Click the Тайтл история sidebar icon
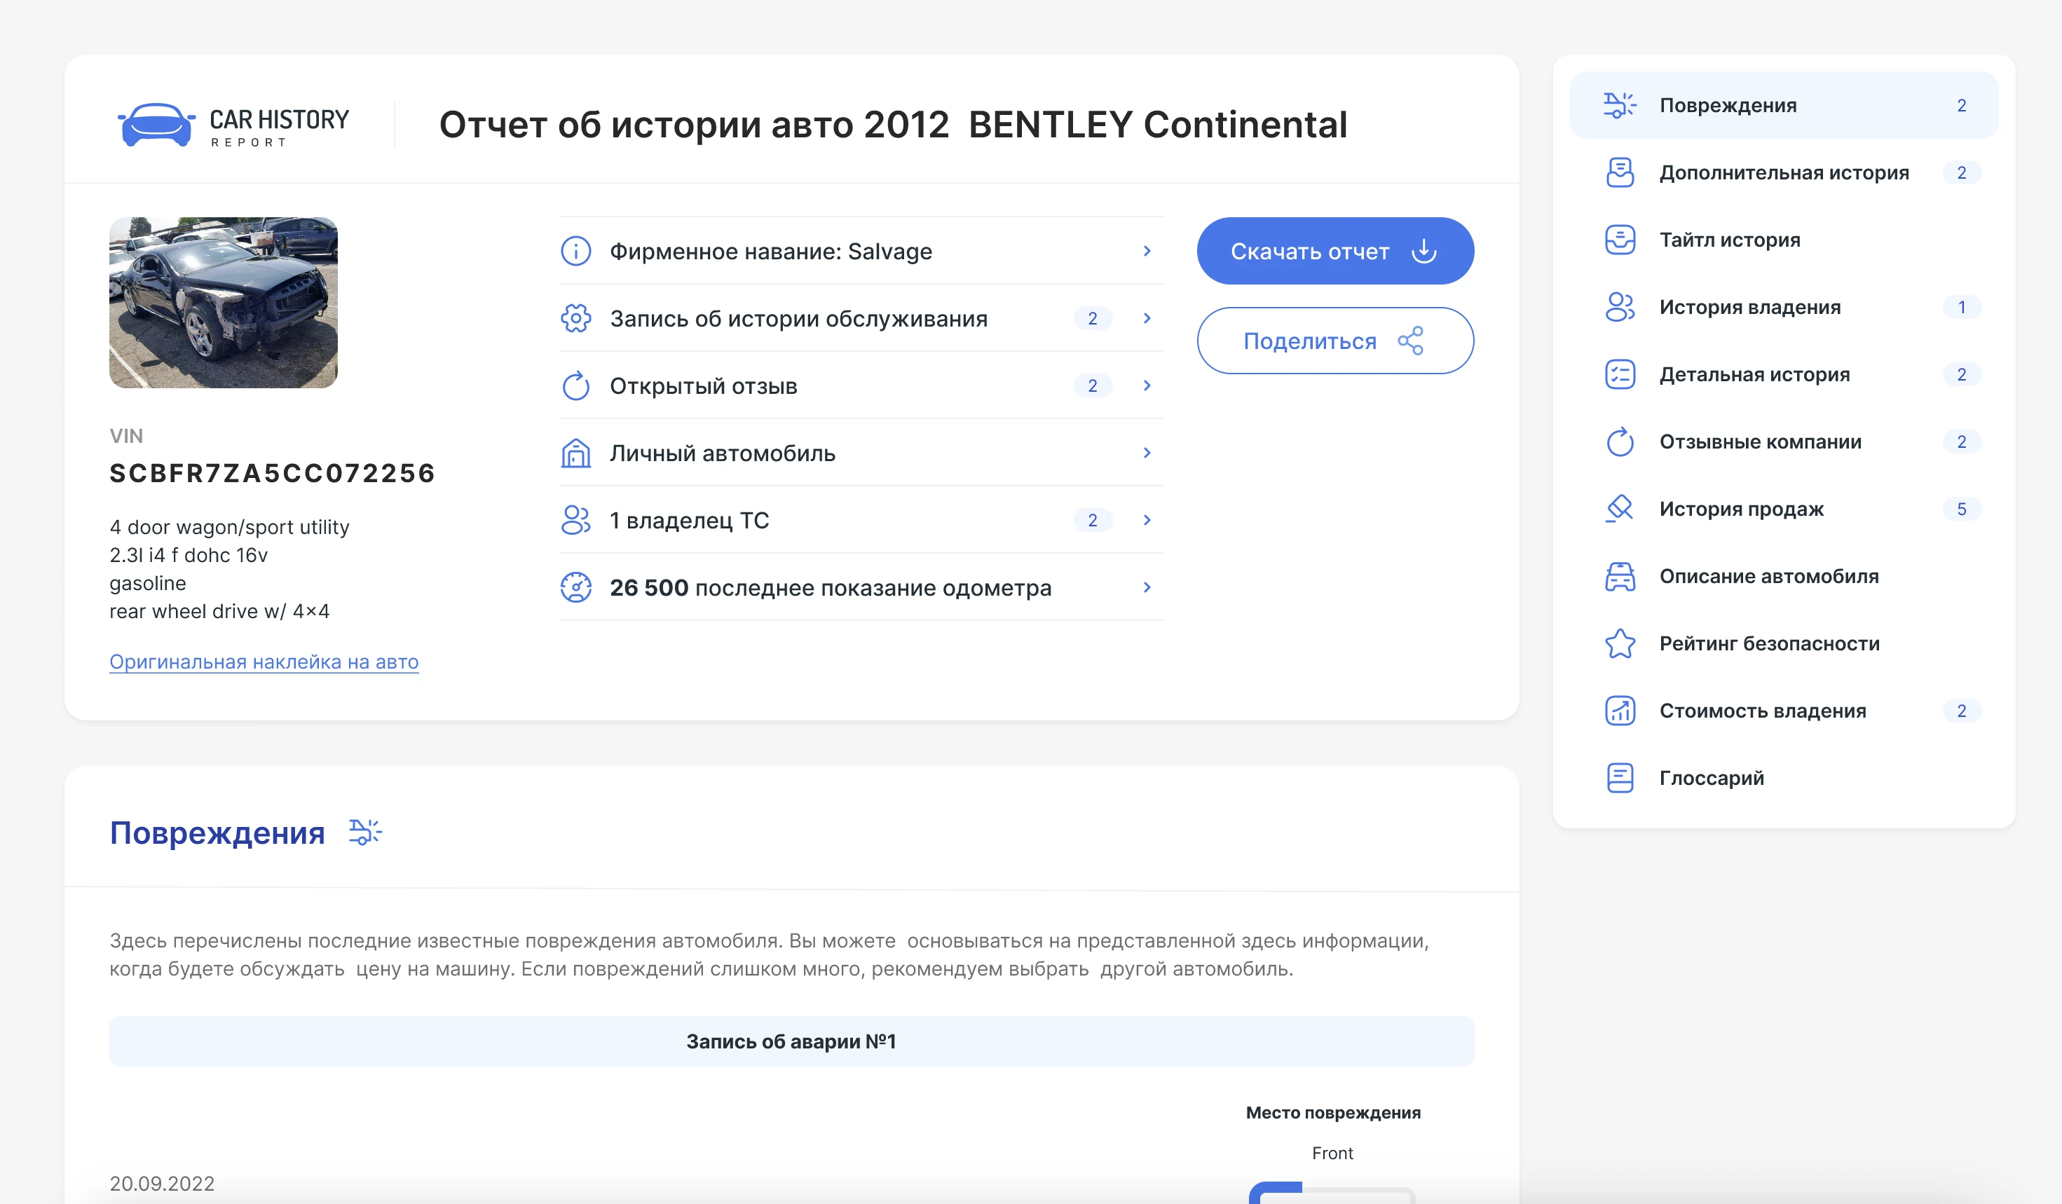This screenshot has width=2062, height=1204. point(1619,240)
